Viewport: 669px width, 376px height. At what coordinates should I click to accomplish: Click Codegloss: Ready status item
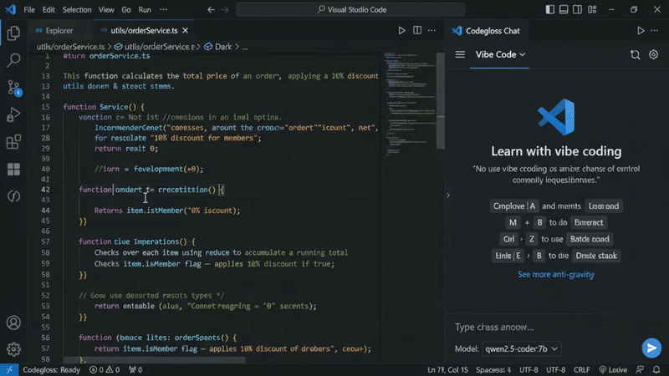51,369
